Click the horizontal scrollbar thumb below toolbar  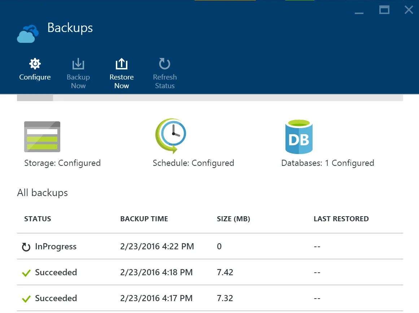pos(35,98)
